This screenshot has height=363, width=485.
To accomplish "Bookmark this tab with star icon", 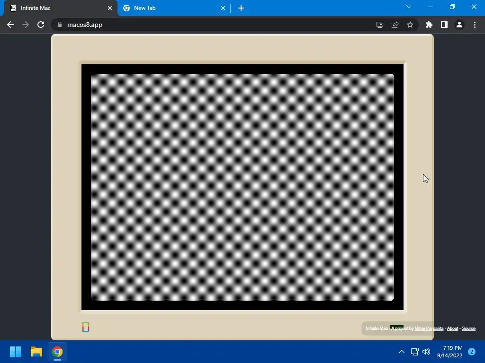I will [410, 25].
